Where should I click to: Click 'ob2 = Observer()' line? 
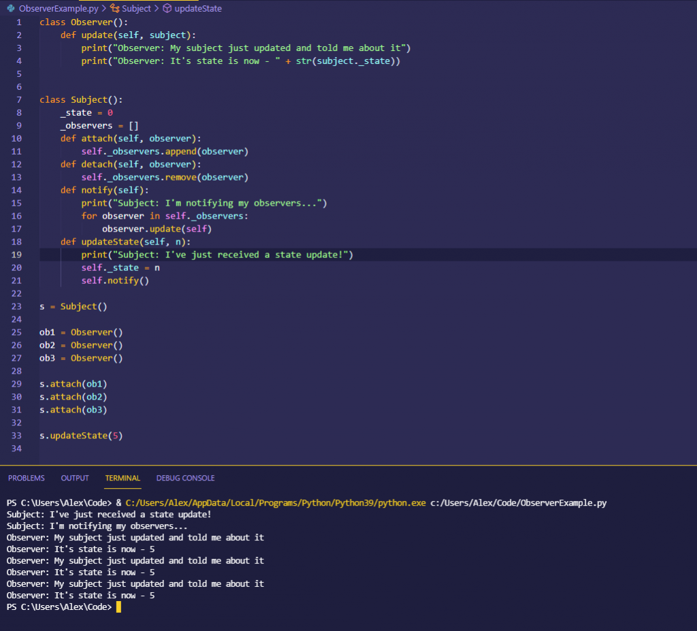click(81, 345)
